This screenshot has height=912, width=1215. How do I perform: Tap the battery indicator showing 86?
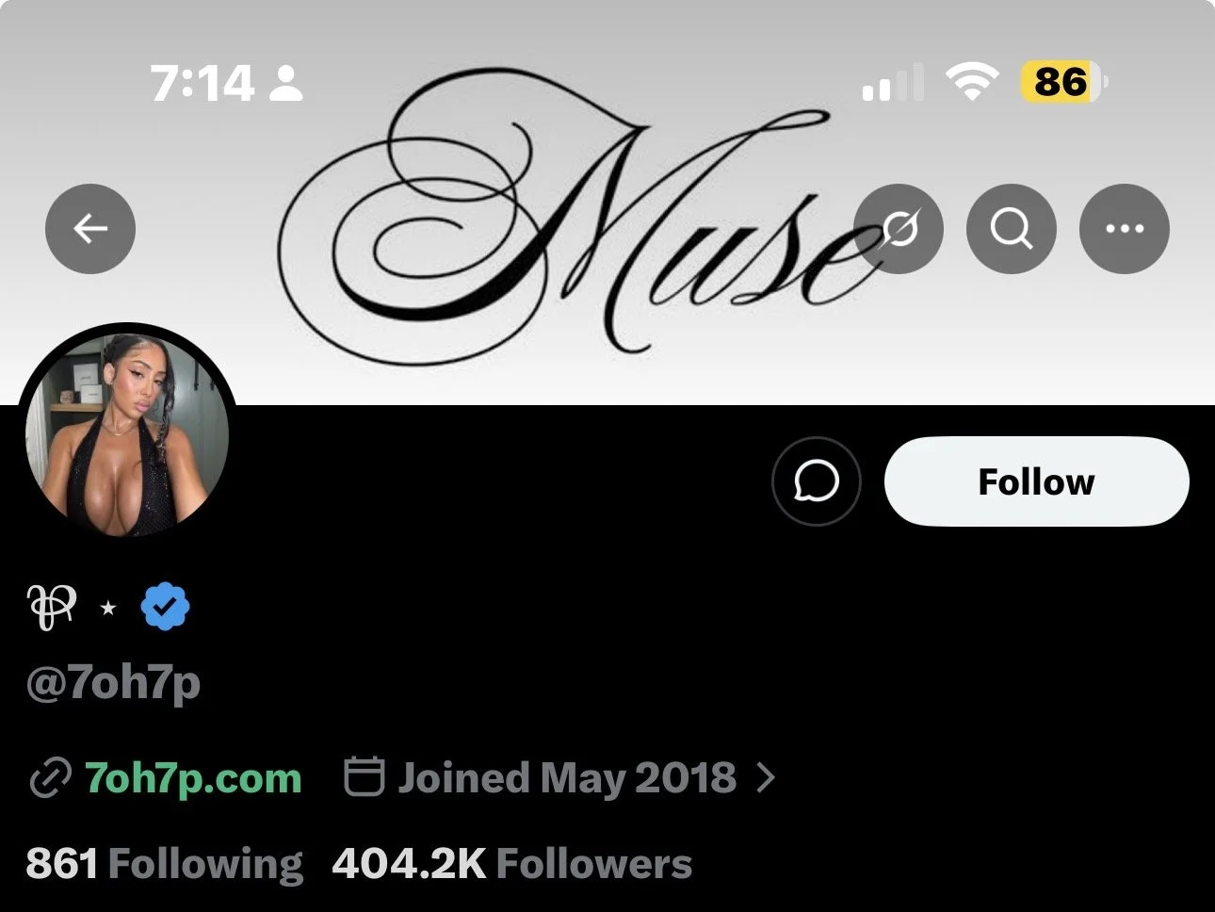pyautogui.click(x=1064, y=82)
